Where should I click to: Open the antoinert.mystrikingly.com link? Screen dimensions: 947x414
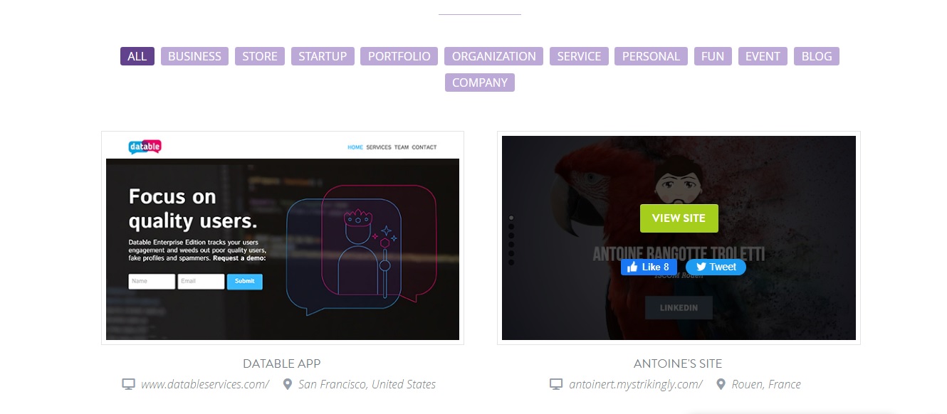click(x=636, y=384)
